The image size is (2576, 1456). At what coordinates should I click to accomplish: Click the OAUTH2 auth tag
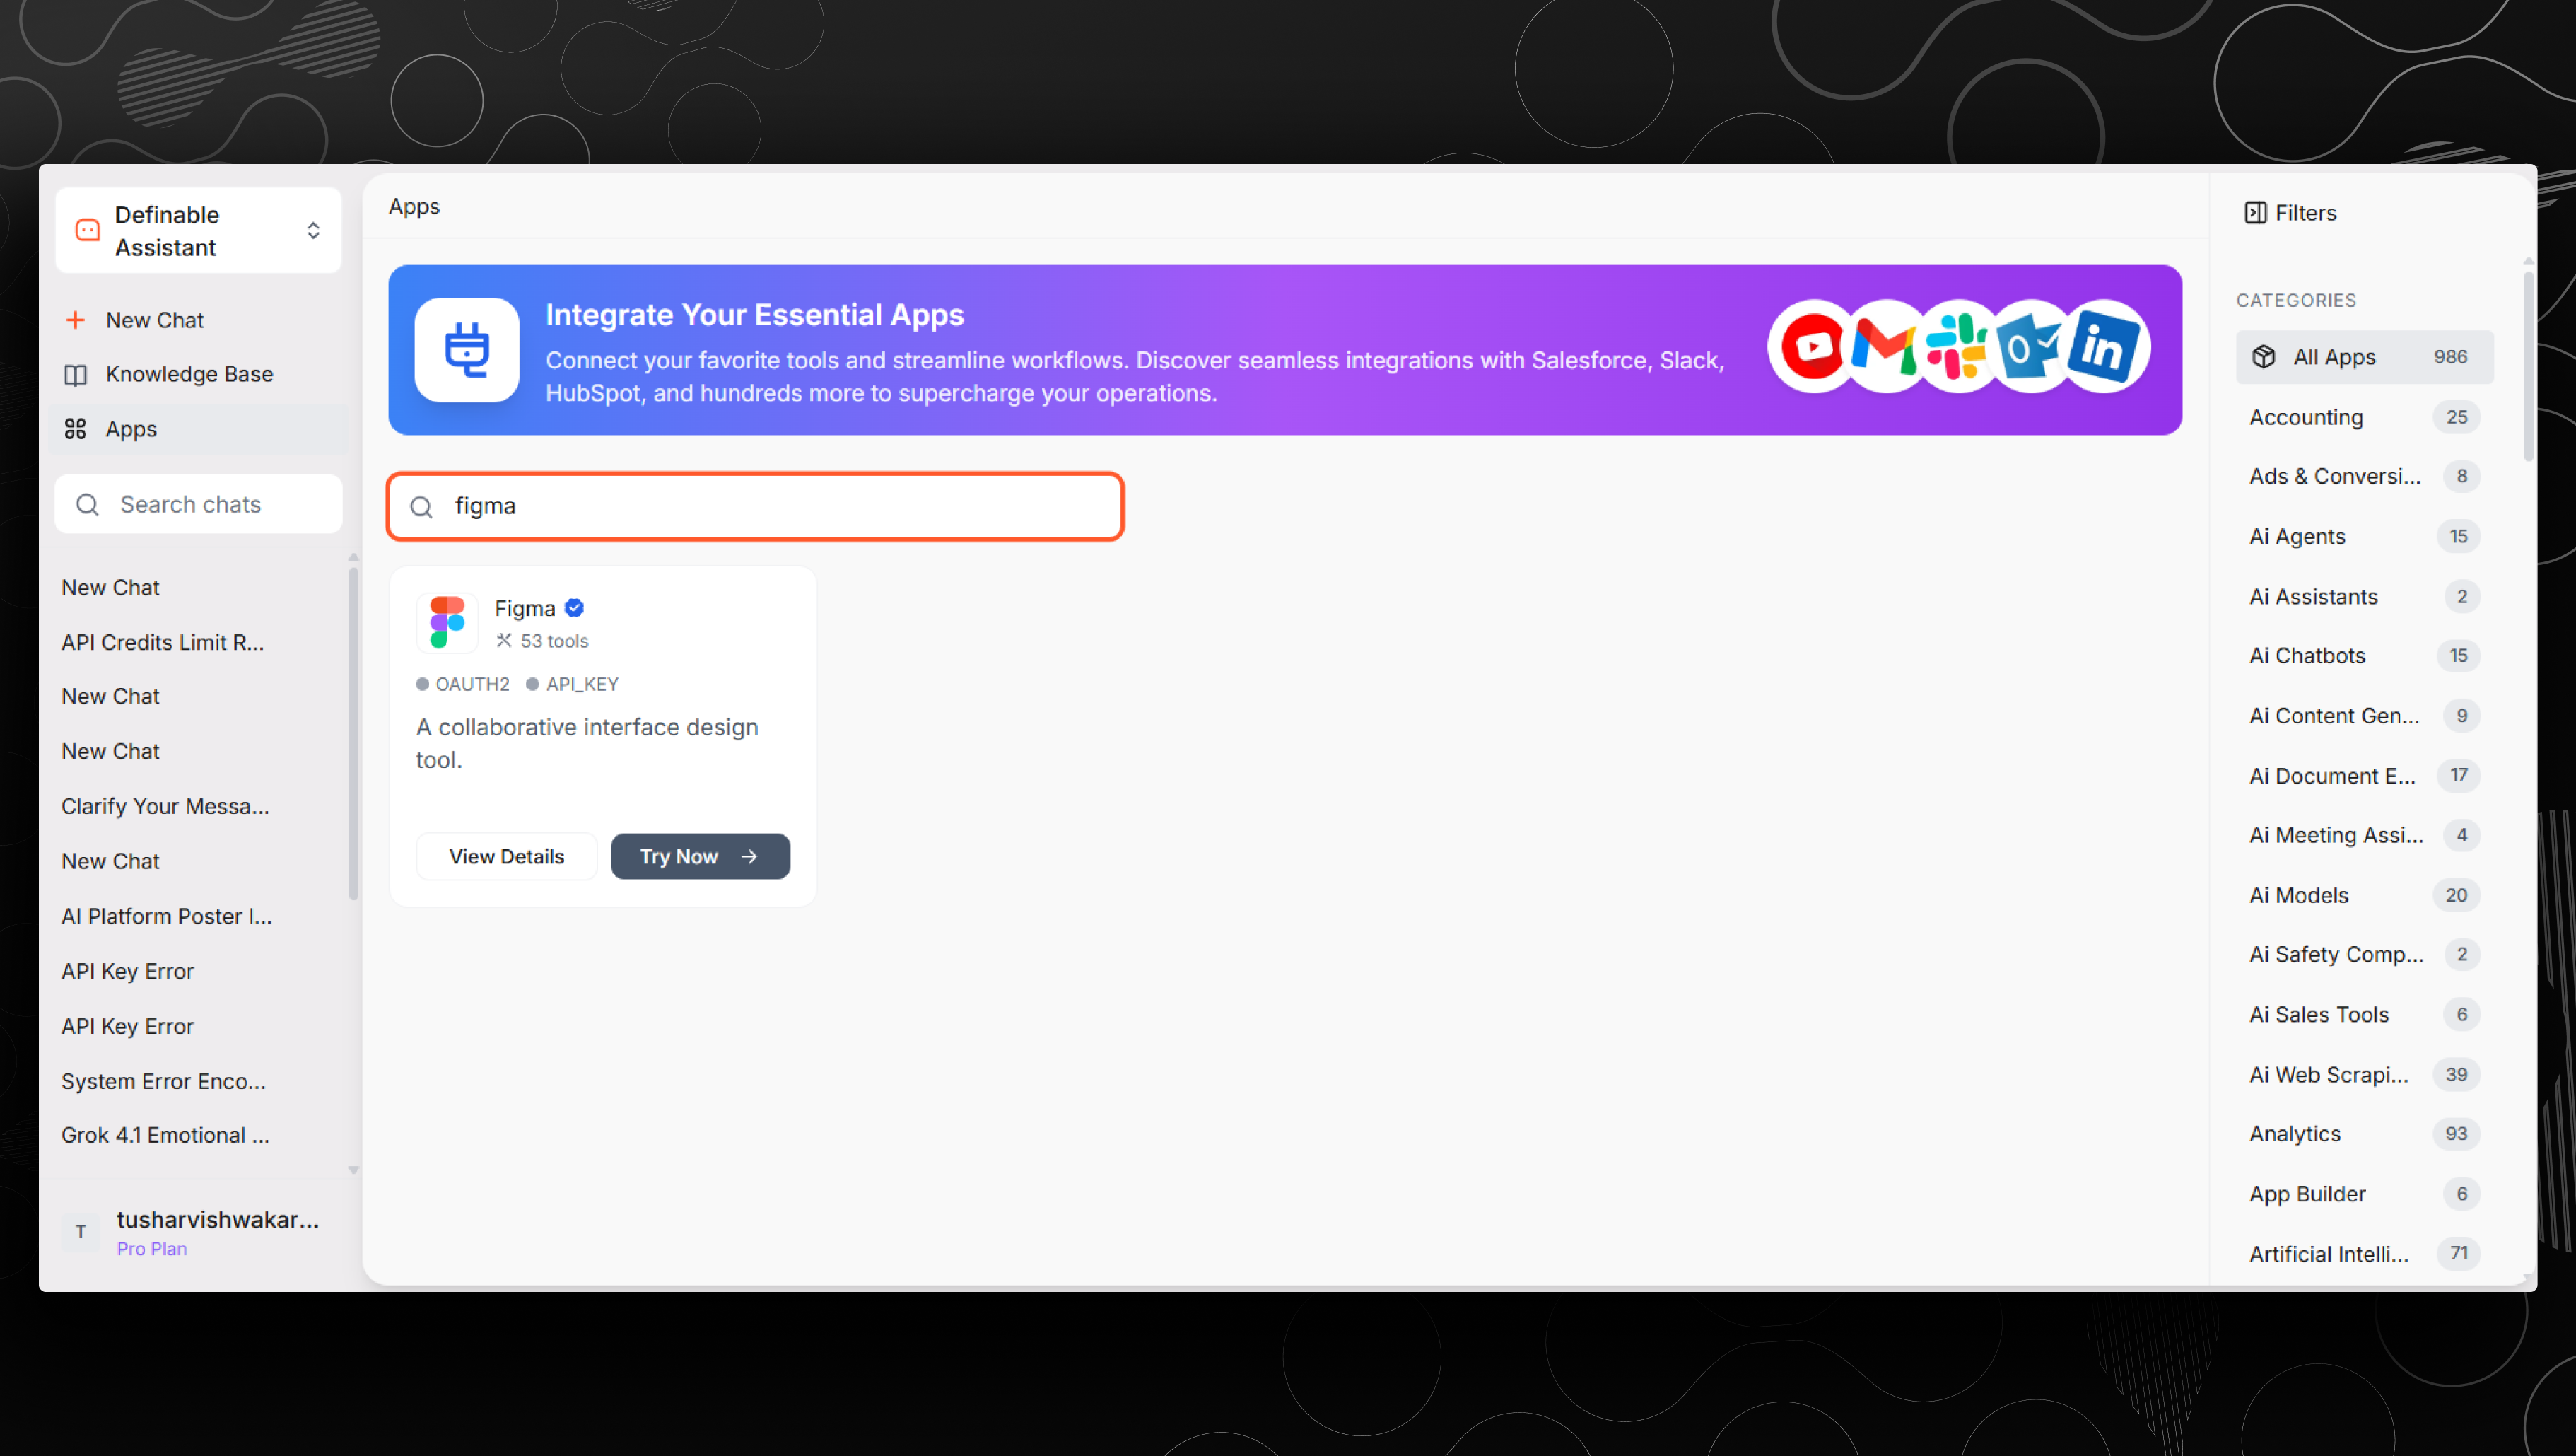(x=463, y=684)
